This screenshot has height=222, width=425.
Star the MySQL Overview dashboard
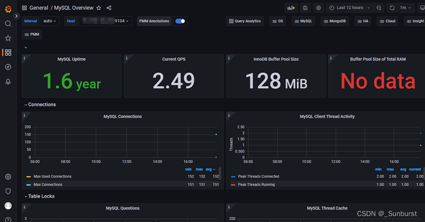coord(99,8)
